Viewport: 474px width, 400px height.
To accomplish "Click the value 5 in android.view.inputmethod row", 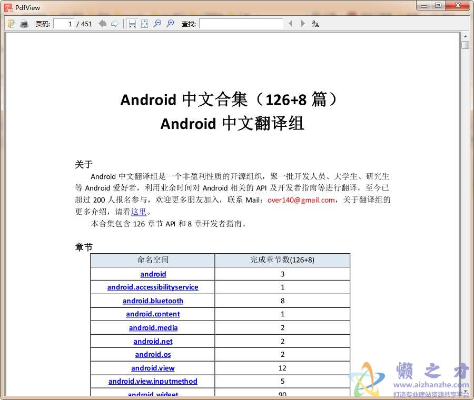I will click(x=283, y=381).
